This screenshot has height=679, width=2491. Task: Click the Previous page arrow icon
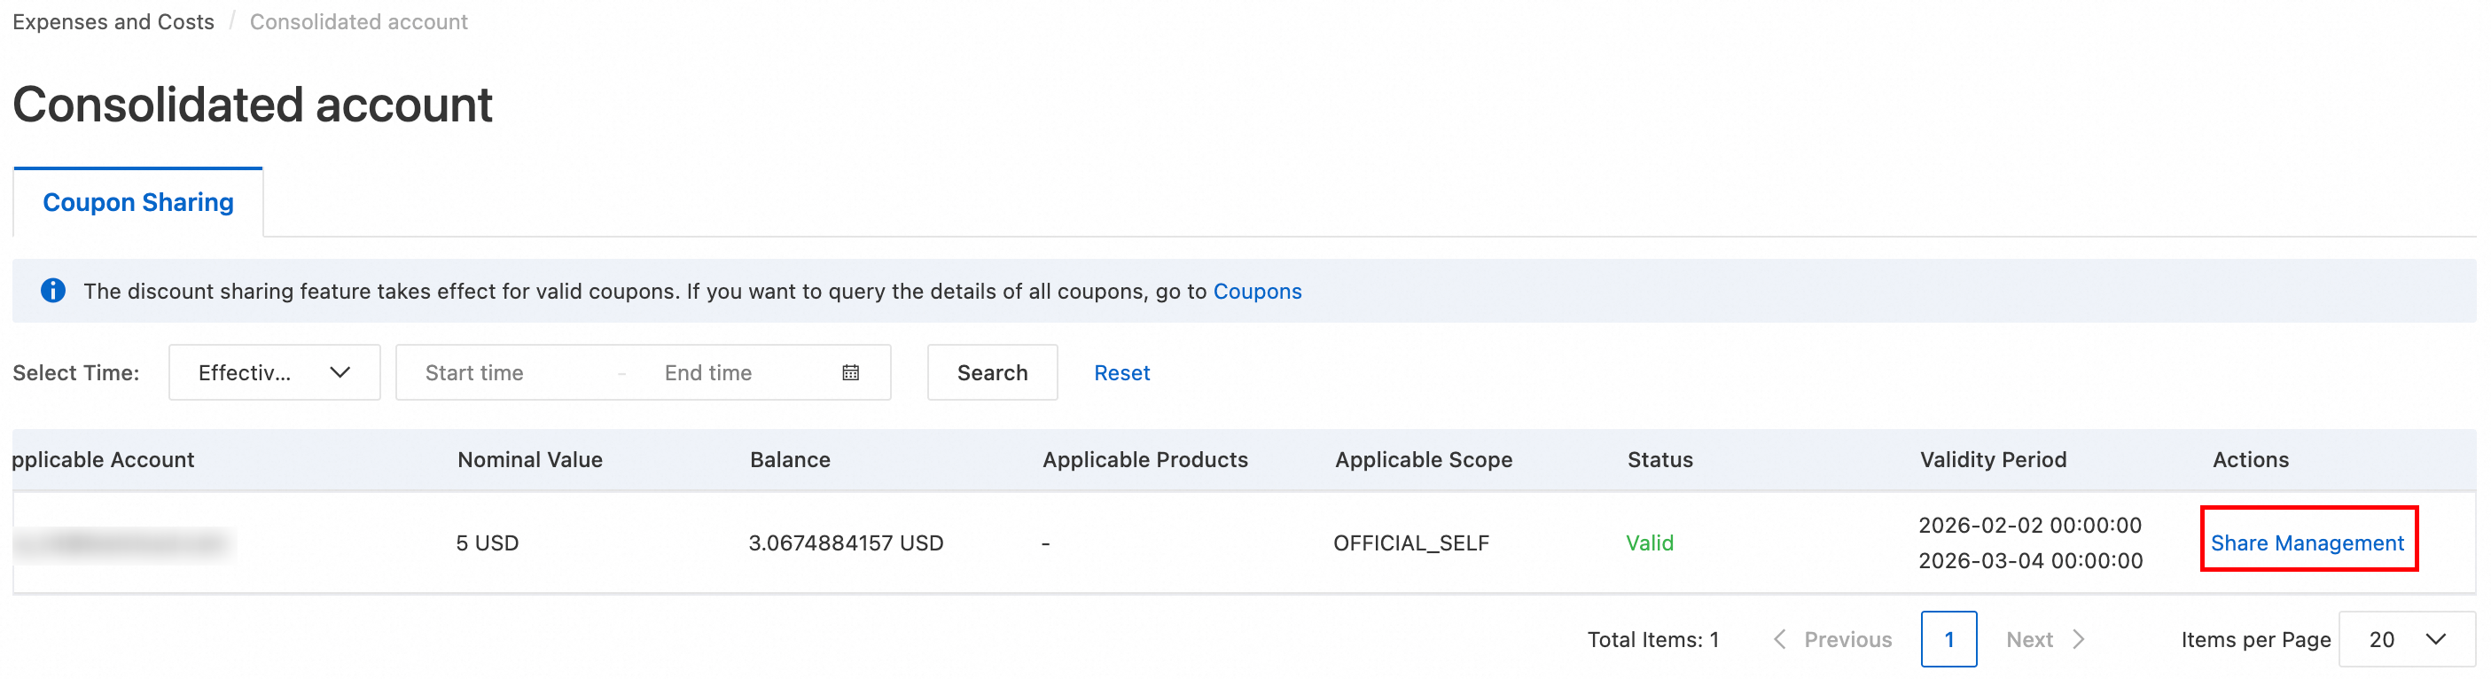(1779, 639)
